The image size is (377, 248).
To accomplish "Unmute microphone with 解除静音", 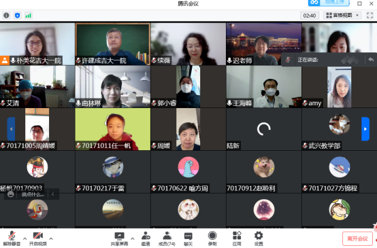I will click(x=12, y=239).
